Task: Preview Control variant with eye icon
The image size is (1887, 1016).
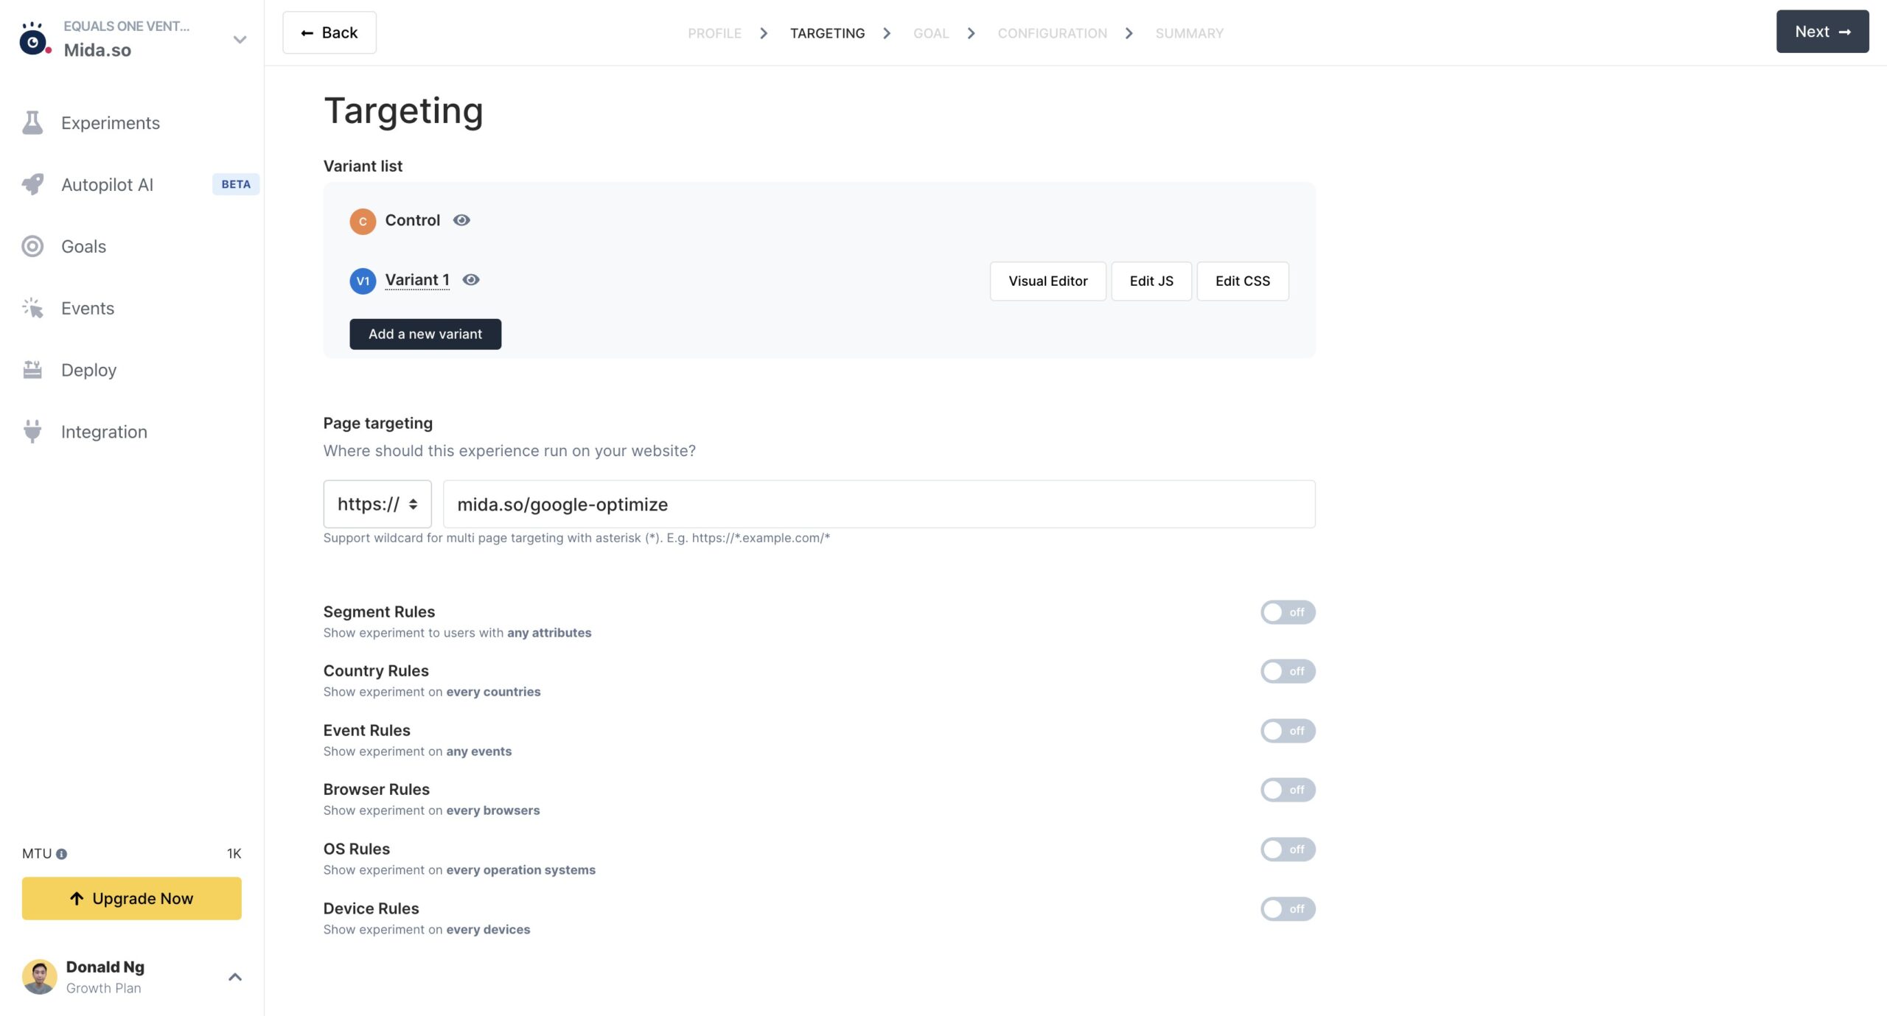Action: tap(461, 220)
